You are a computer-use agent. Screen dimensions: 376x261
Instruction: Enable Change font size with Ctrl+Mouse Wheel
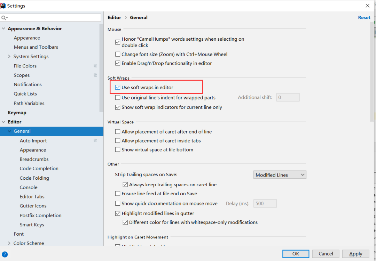118,54
